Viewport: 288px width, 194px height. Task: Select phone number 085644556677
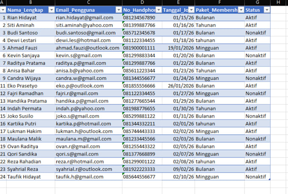point(142,177)
